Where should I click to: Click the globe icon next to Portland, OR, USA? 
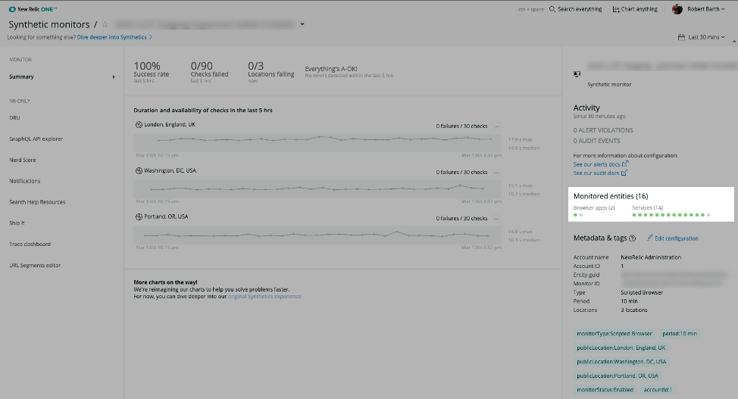click(x=139, y=217)
